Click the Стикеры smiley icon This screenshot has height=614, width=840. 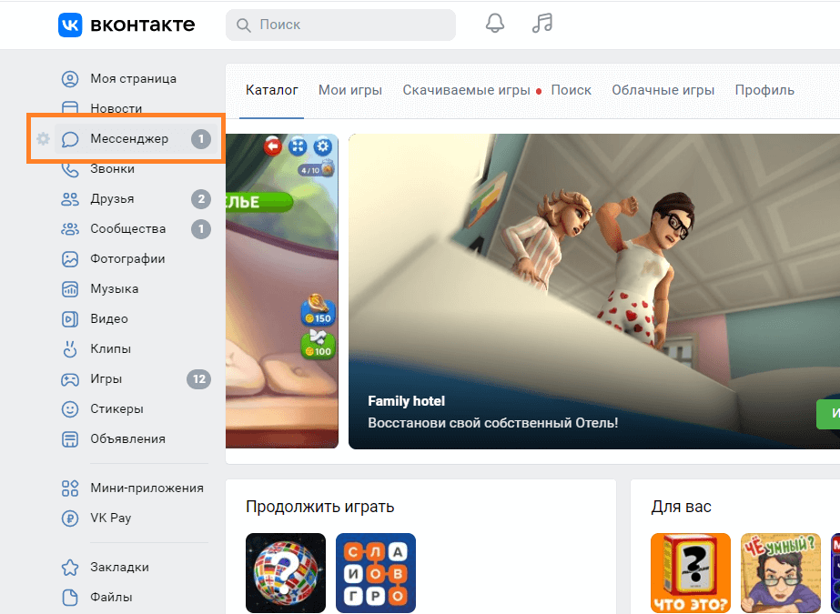(x=70, y=409)
